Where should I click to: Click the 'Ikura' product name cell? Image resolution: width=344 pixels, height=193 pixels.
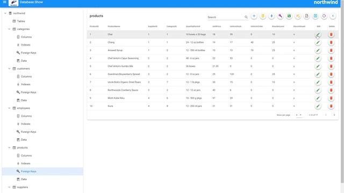tap(110, 106)
